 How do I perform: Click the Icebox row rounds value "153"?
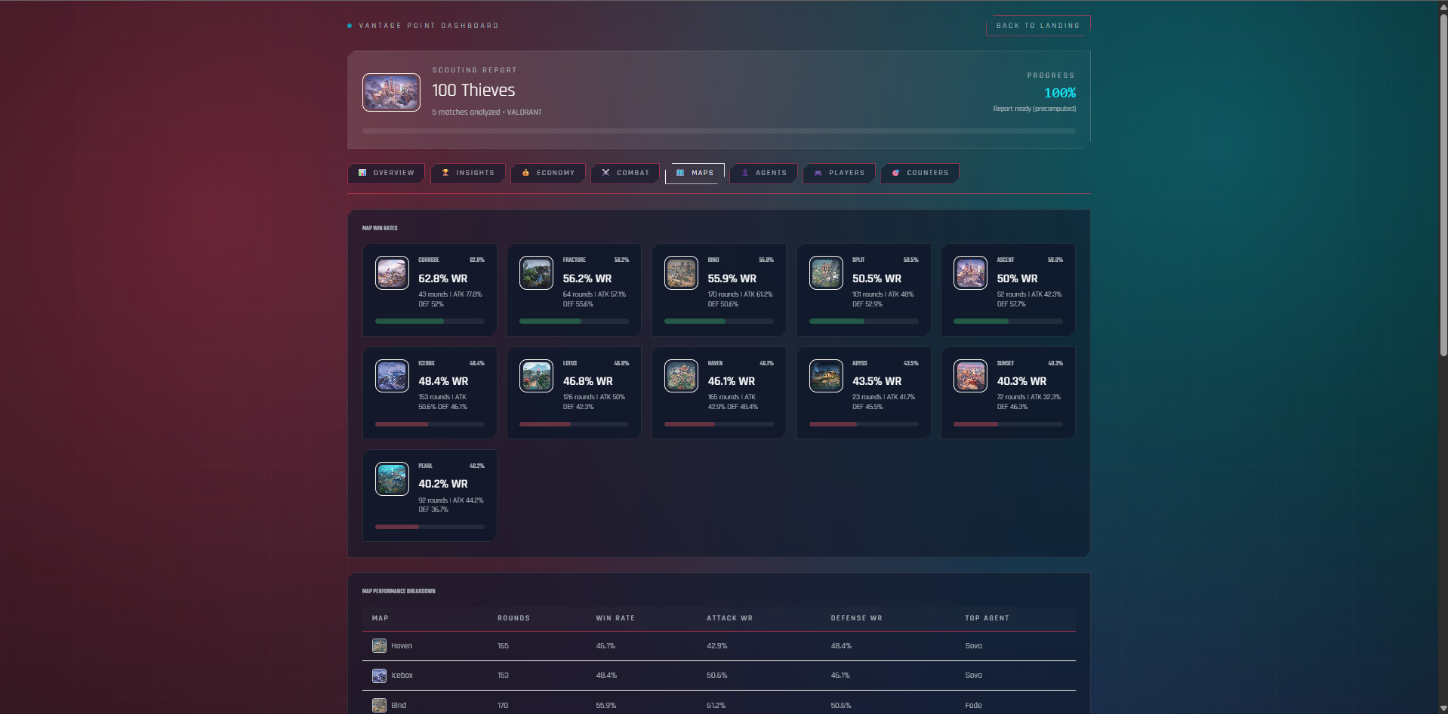coord(503,676)
